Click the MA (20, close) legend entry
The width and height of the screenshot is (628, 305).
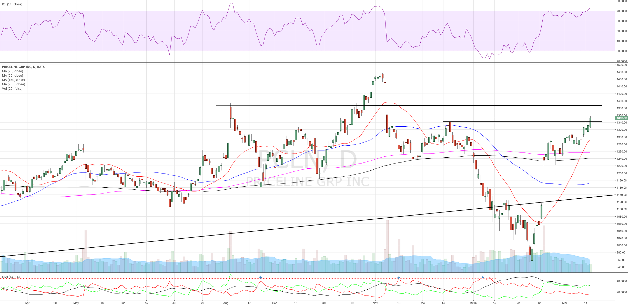point(13,71)
